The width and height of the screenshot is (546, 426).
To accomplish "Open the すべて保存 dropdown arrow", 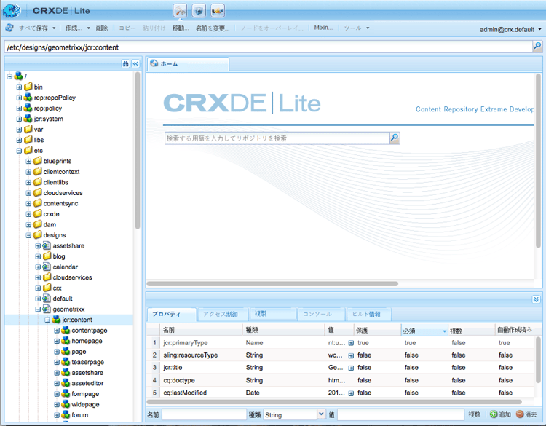I will [54, 28].
